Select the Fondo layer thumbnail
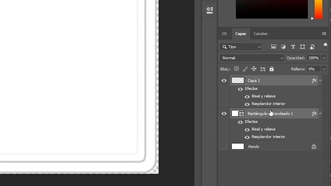 tap(238, 146)
